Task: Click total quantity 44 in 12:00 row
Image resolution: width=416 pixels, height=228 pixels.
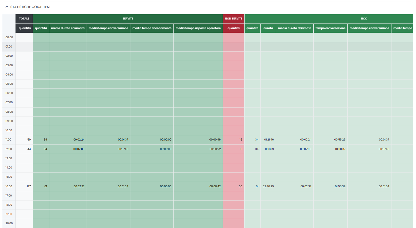Action: click(29, 149)
